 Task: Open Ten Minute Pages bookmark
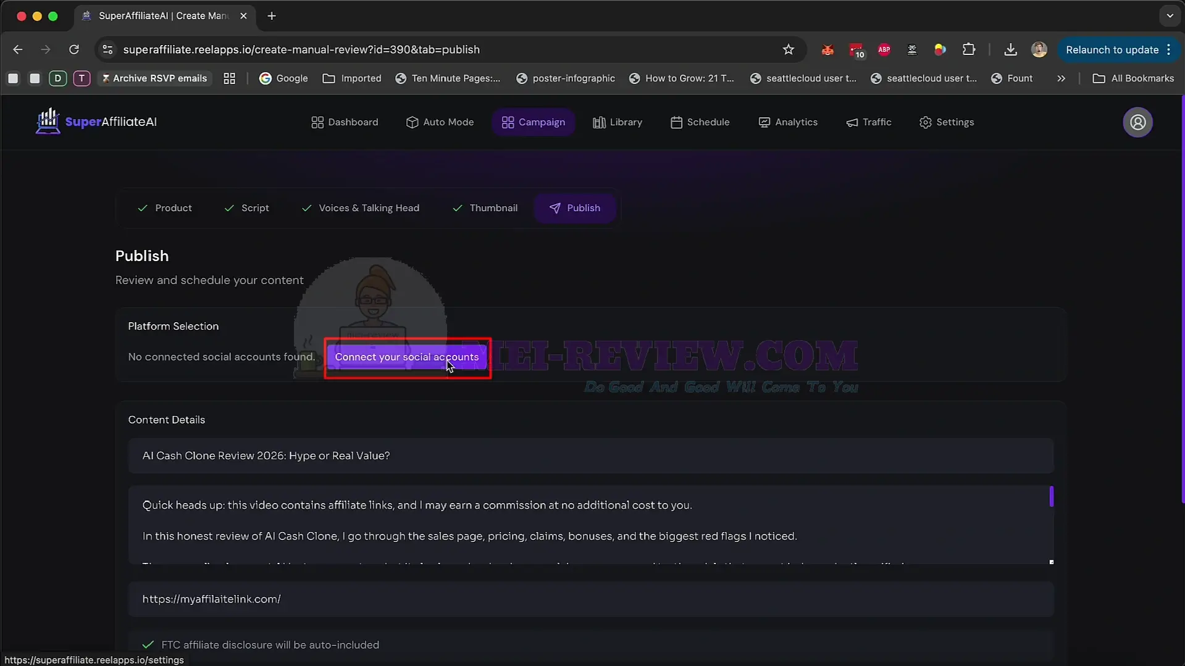(x=448, y=78)
